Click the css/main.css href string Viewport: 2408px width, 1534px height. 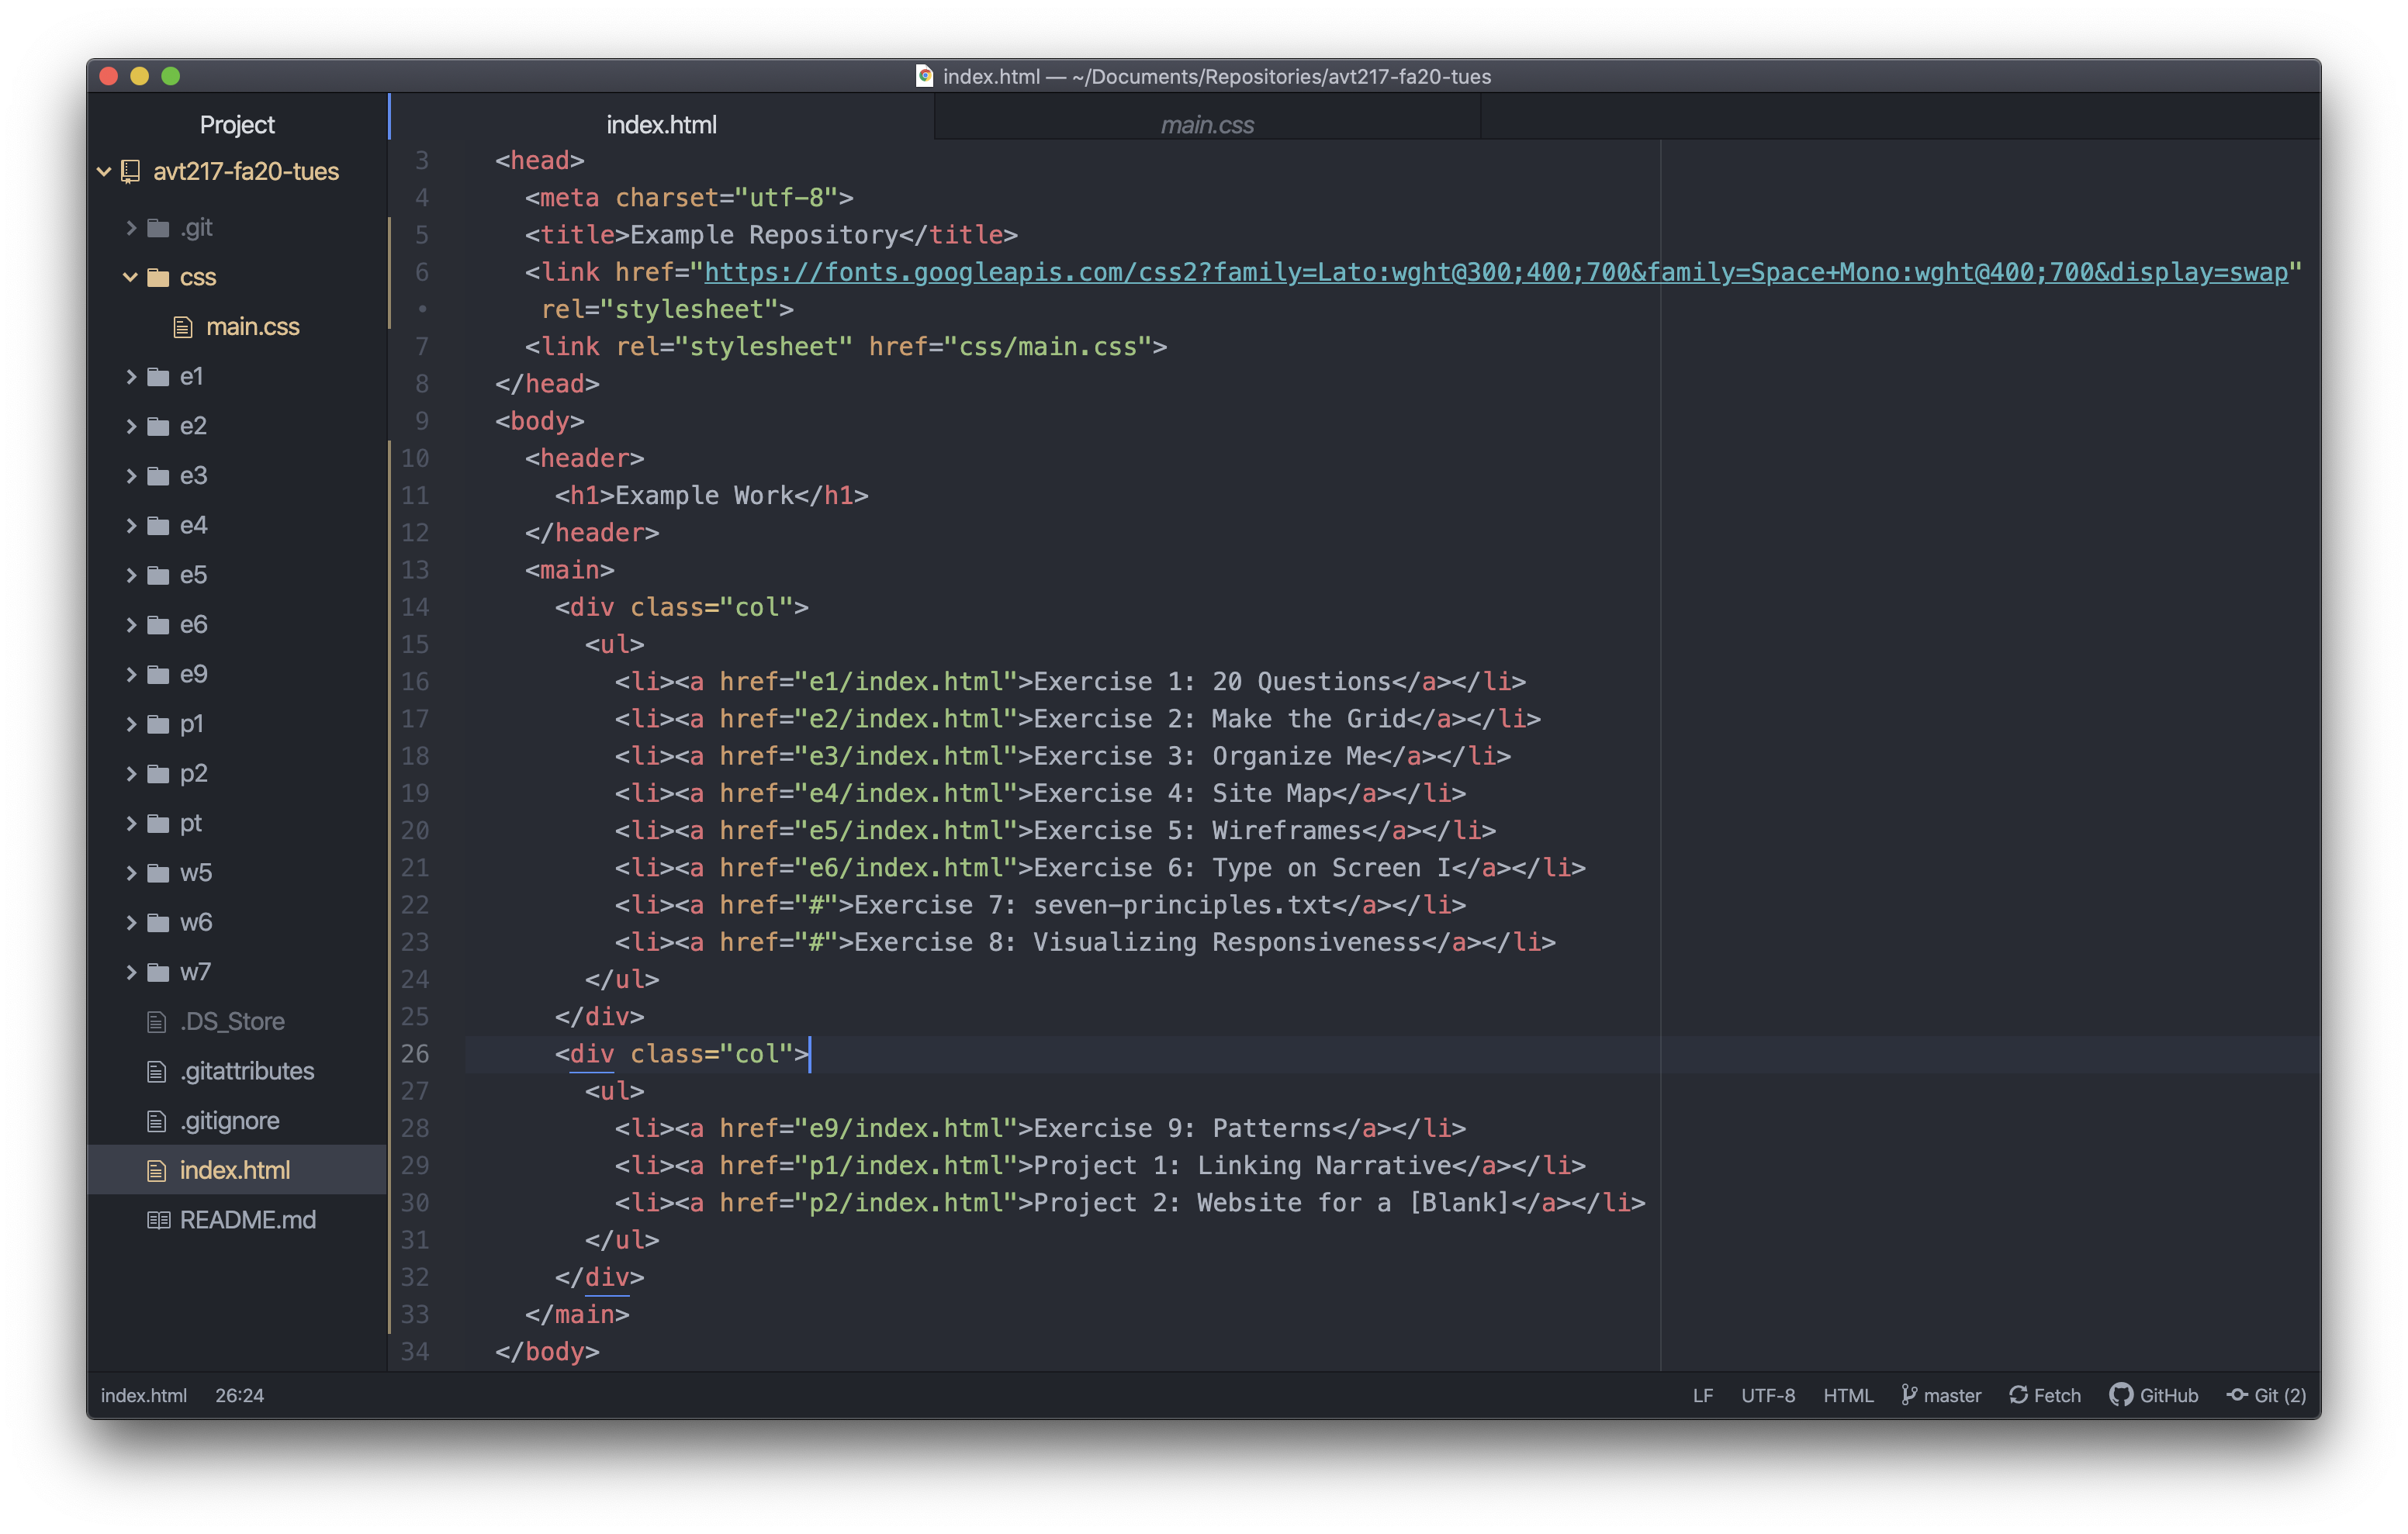1048,347
